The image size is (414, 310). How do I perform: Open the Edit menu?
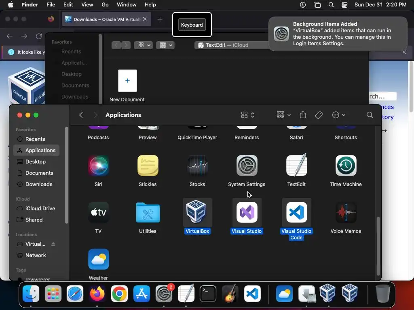point(68,5)
